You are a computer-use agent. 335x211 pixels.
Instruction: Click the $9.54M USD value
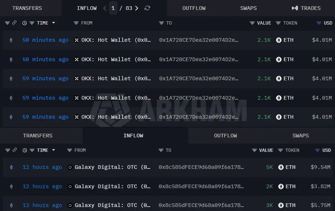[320, 167]
